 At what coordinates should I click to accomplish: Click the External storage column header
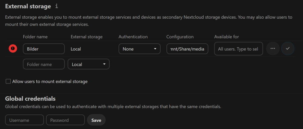pos(87,37)
